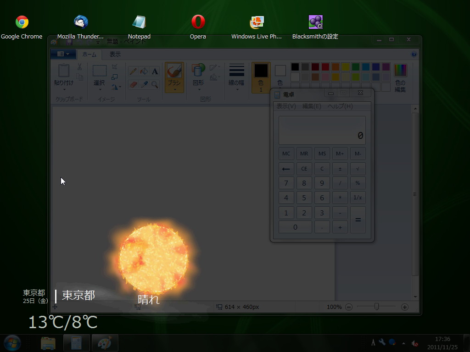Click the copy icon in Paint clipboard group
Screen dimensions: 470x352
80,77
